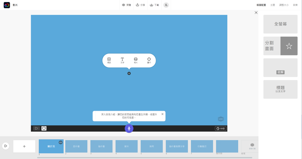The image size is (302, 159).
Task: Select the 是什麼 slide
Action: pyautogui.click(x=76, y=146)
